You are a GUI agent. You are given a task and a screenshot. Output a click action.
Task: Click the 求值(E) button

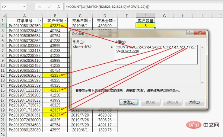click(x=128, y=102)
